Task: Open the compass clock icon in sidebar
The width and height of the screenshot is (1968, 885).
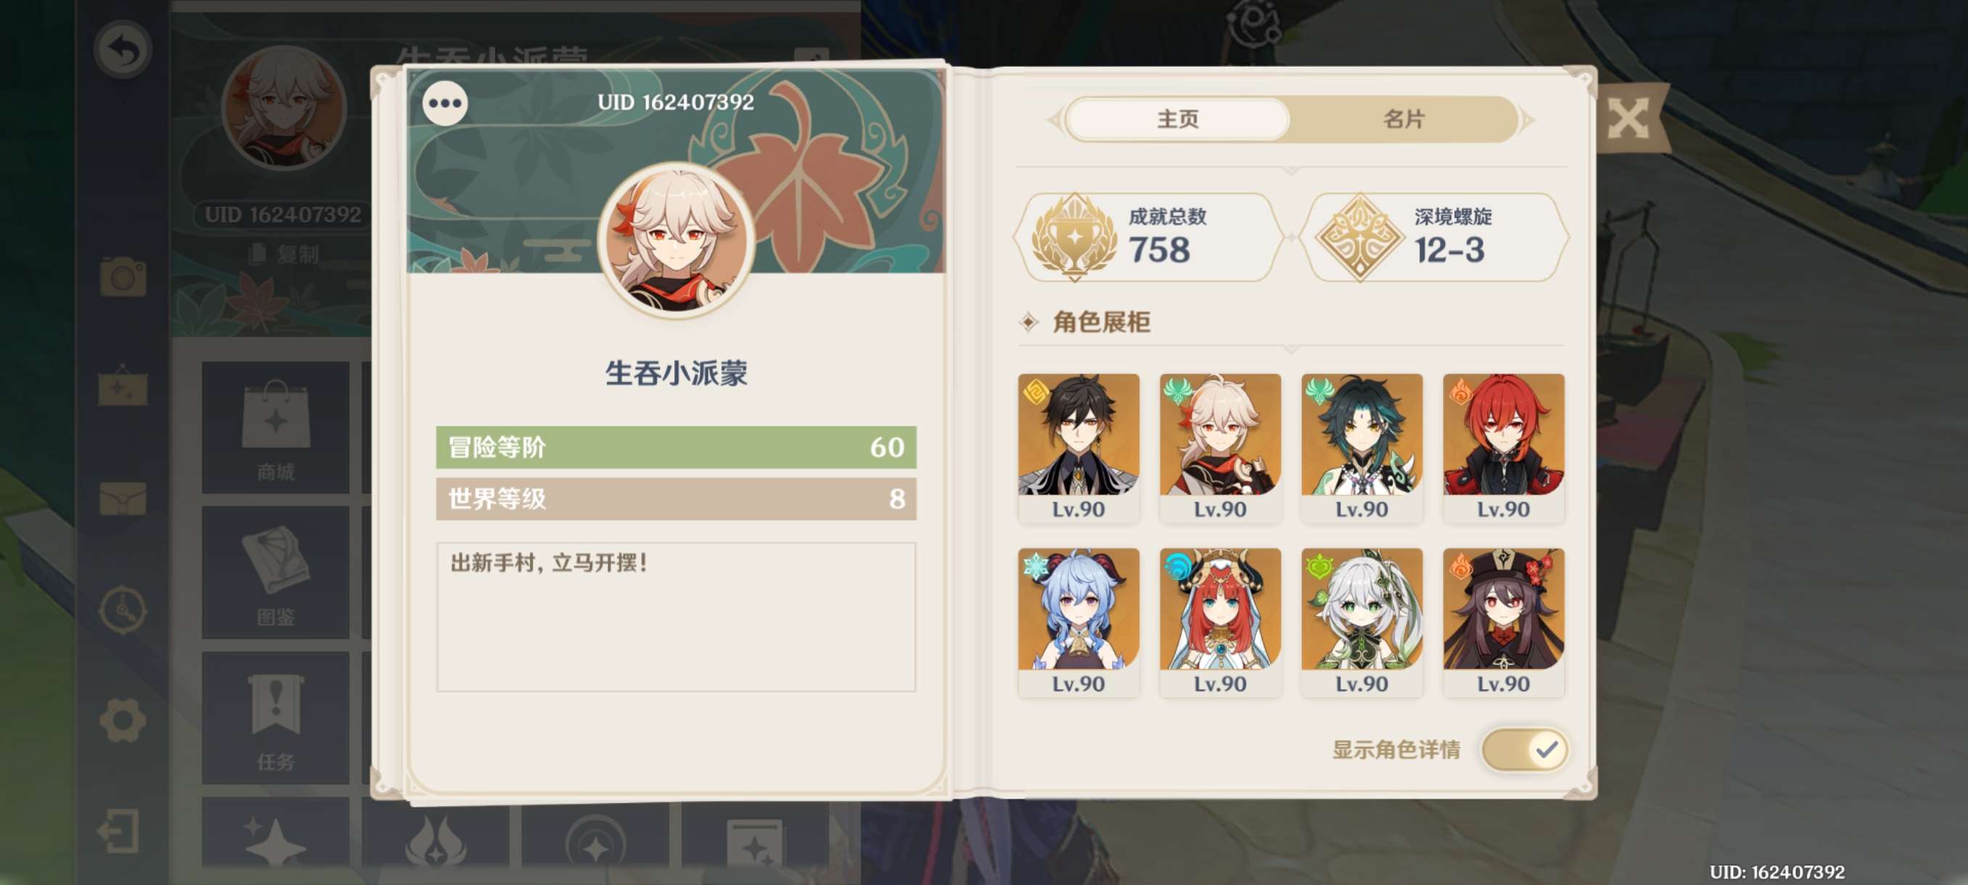Action: [x=122, y=609]
